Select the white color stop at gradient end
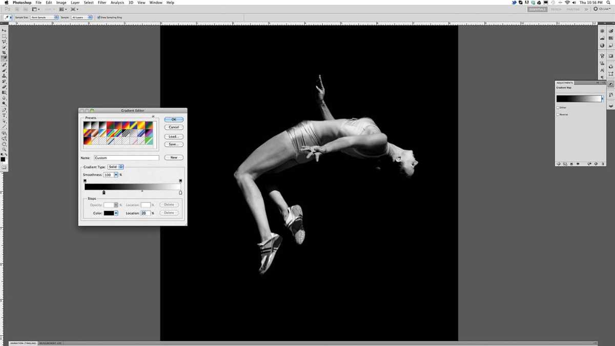The width and height of the screenshot is (615, 346). [180, 192]
